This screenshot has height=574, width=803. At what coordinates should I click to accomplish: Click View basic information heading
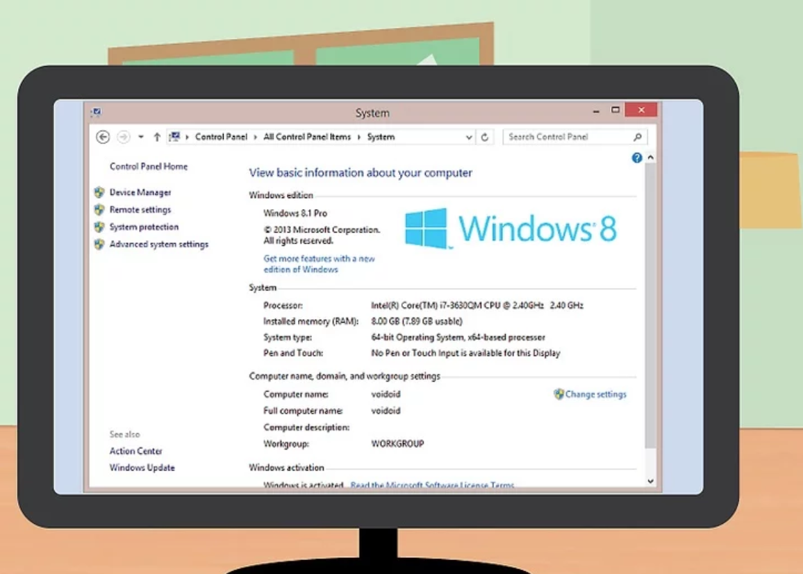tap(361, 173)
